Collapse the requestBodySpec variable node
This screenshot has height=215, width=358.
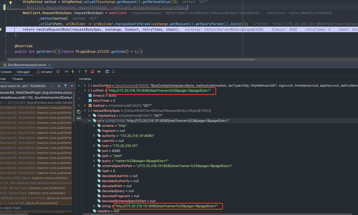click(x=85, y=111)
